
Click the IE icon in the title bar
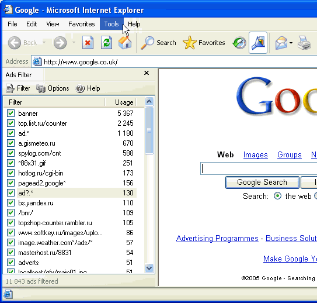pos(8,9)
